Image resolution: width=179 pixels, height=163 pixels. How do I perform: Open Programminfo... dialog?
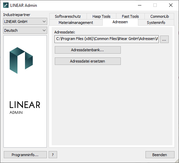click(25, 155)
